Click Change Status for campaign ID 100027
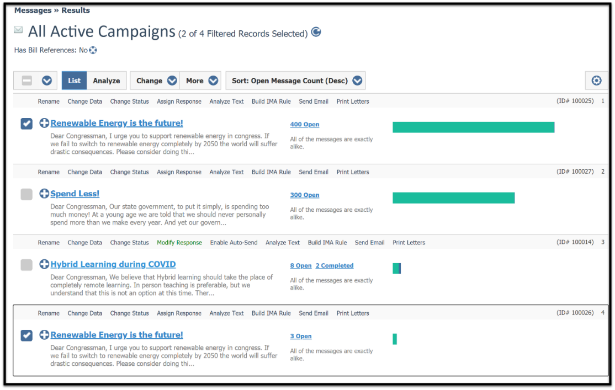 click(129, 172)
